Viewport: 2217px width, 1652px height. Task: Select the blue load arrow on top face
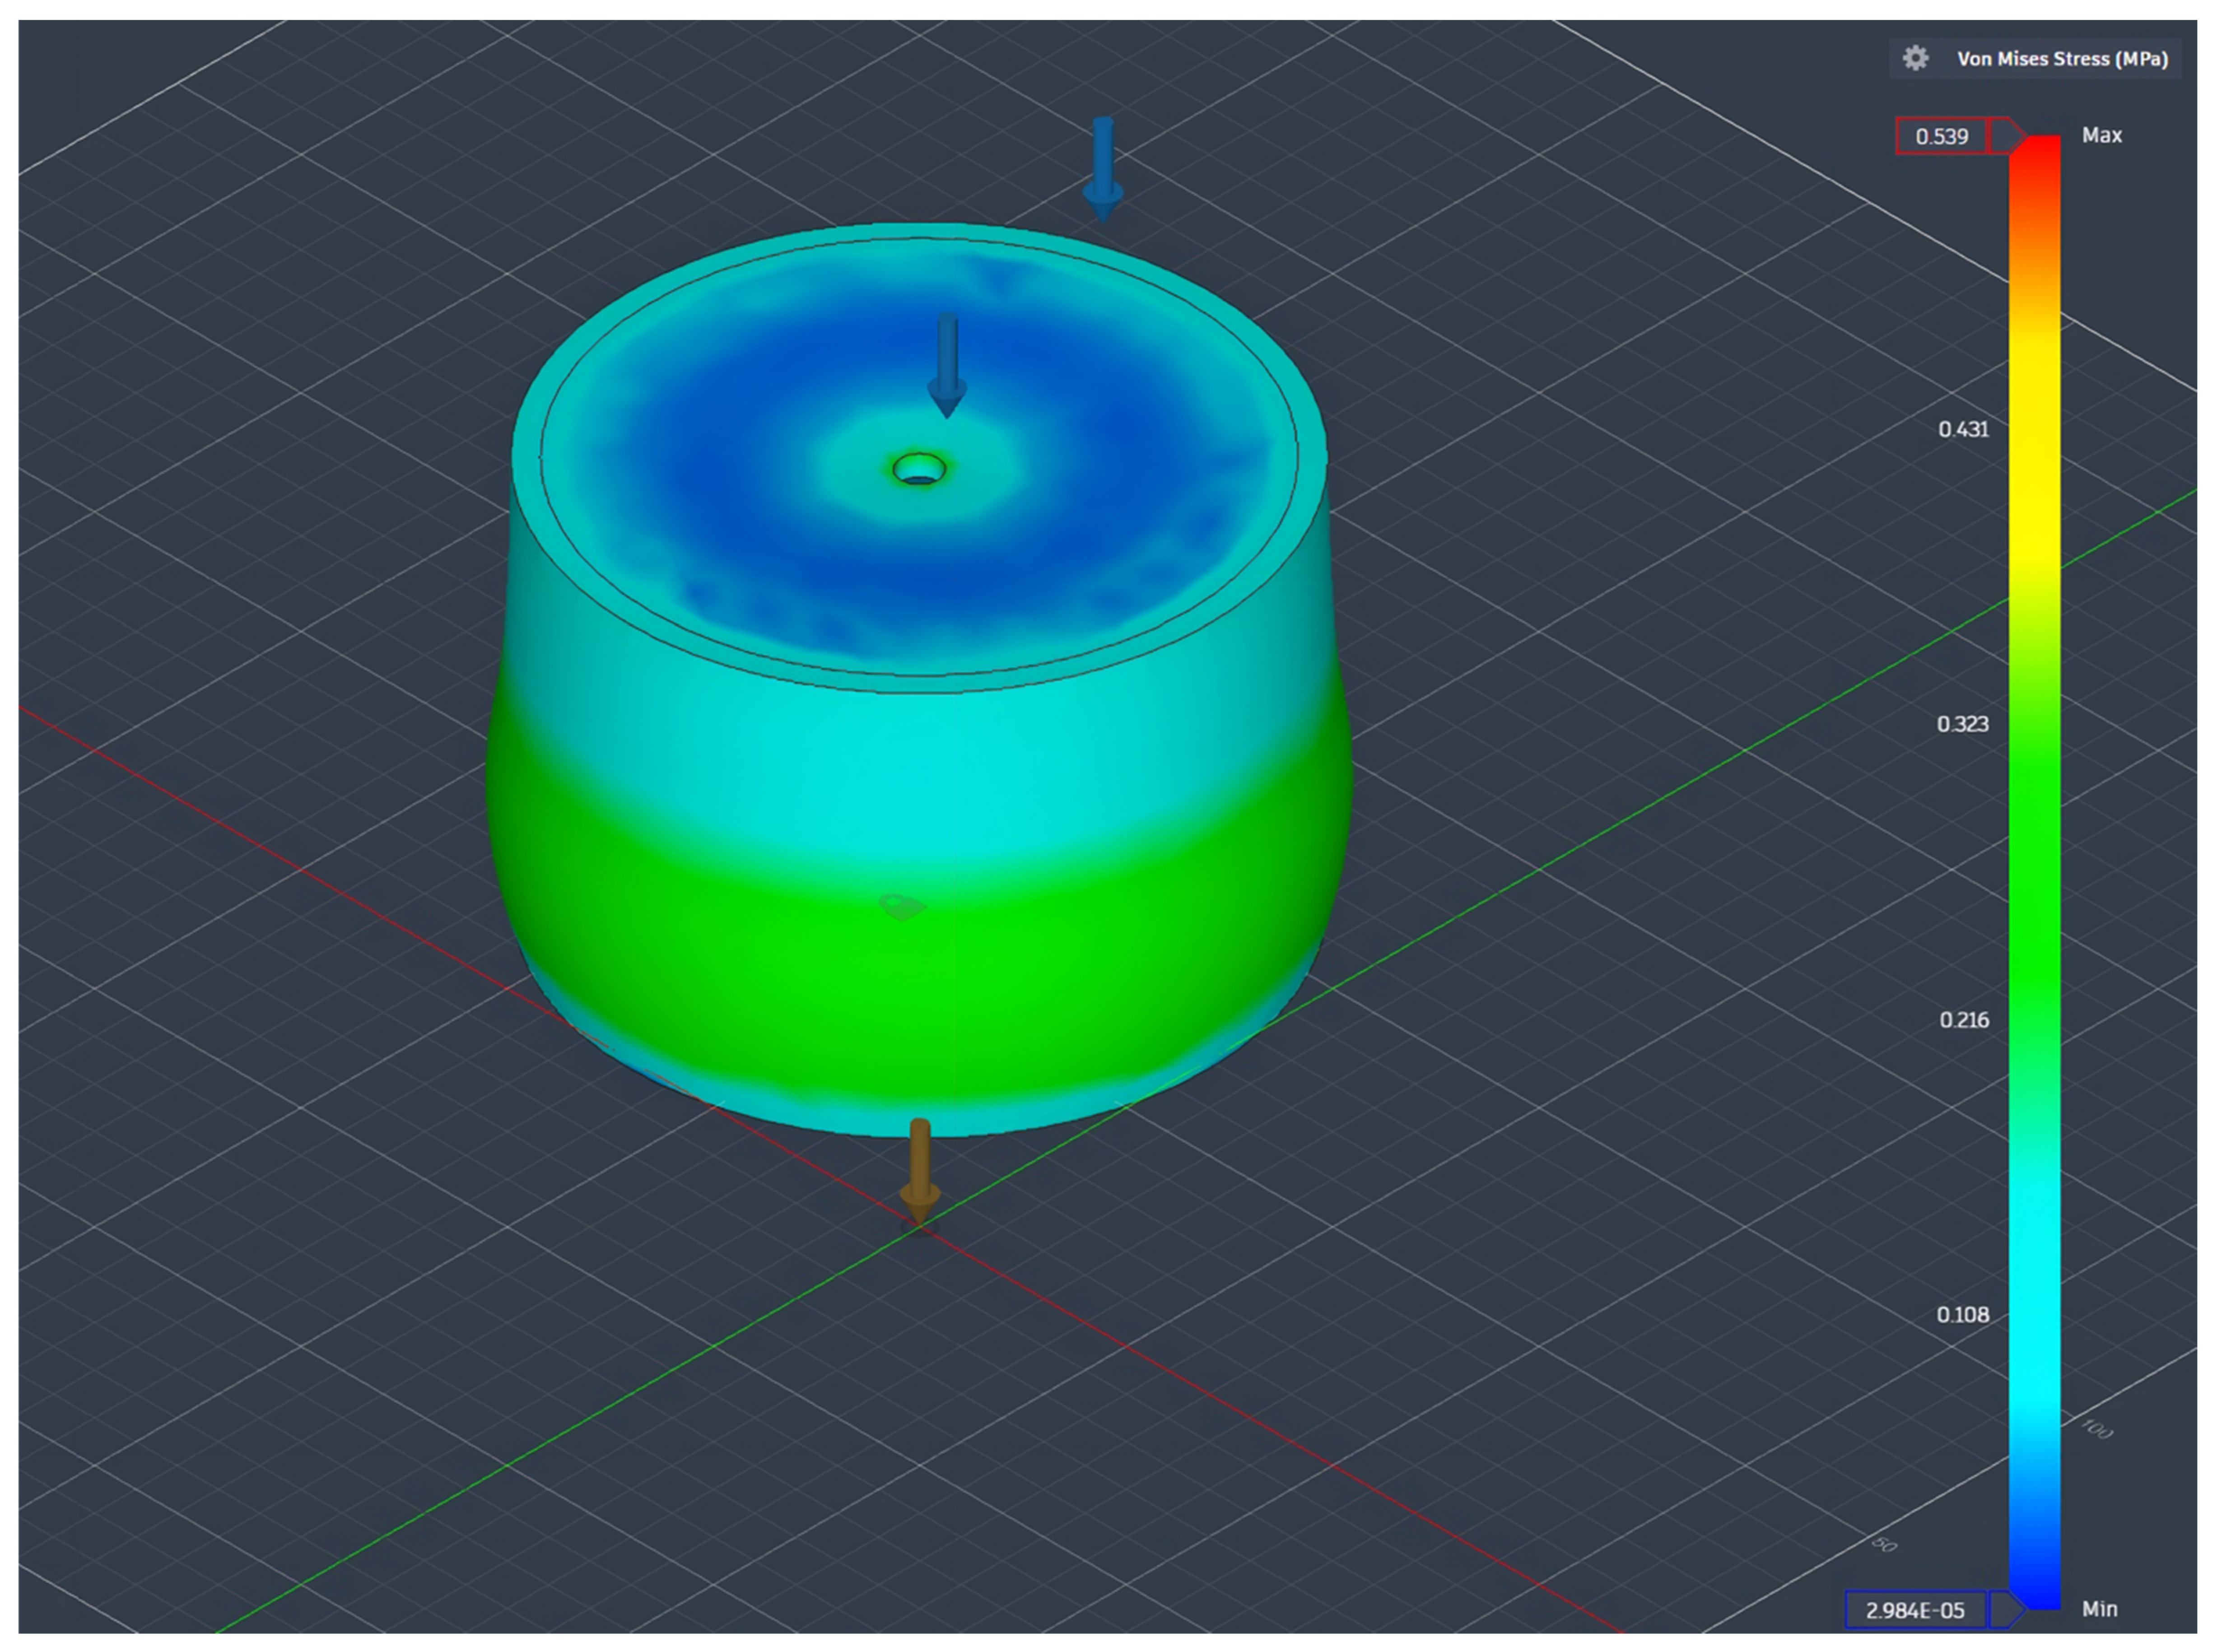coord(947,364)
